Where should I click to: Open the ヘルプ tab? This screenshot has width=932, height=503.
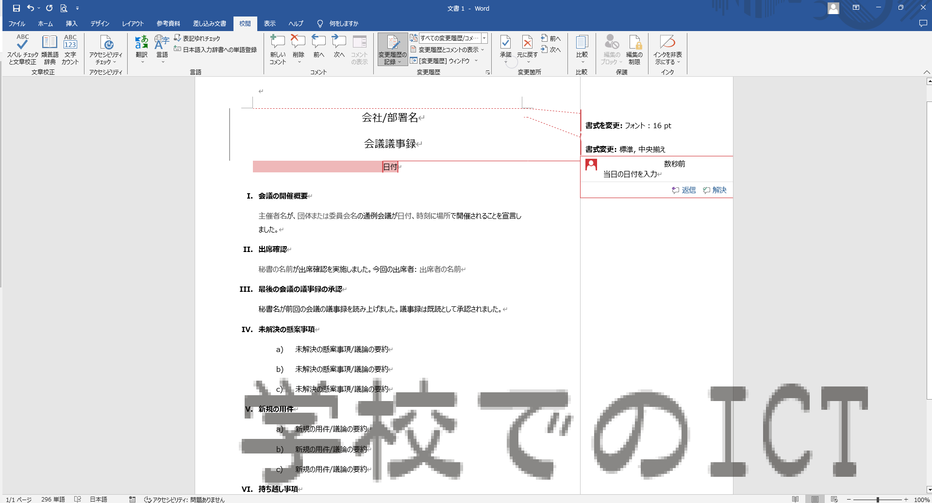click(x=296, y=23)
